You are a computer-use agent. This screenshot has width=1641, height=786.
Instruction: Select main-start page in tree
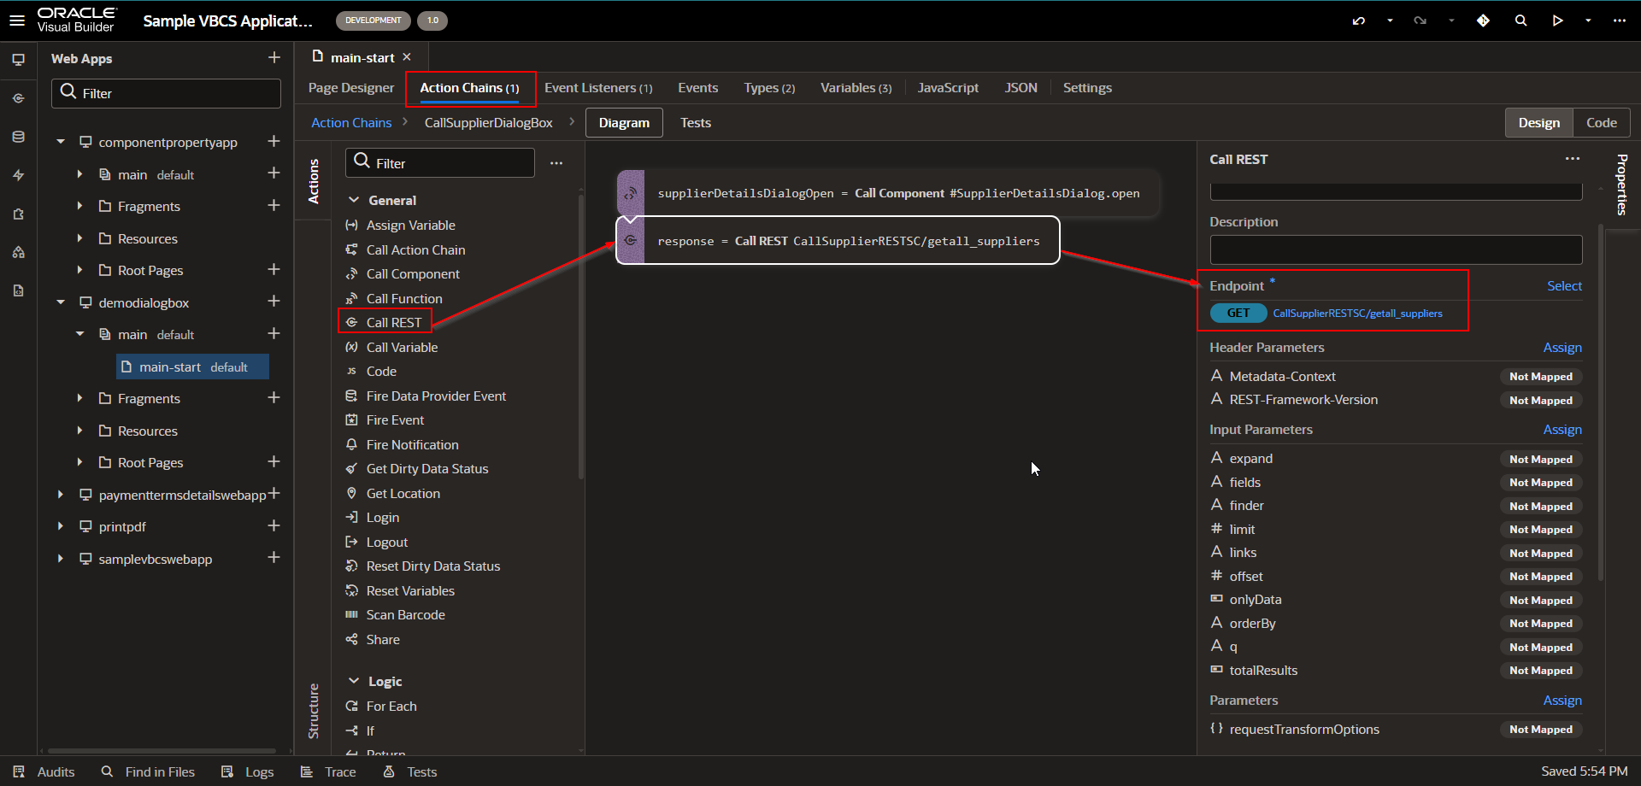click(192, 367)
